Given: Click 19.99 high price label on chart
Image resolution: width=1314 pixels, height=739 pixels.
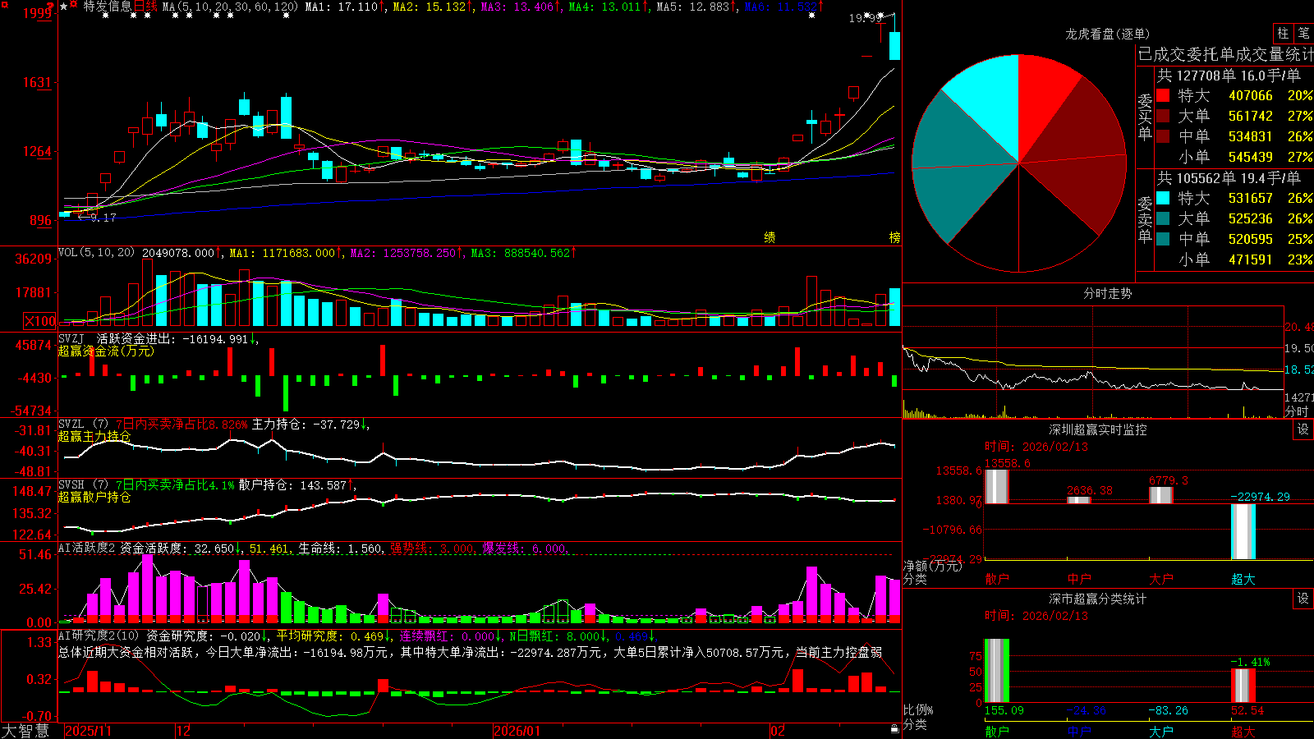Looking at the screenshot, I should point(866,18).
